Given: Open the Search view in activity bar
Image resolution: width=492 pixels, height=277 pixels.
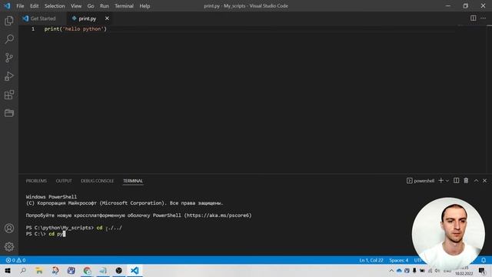Looking at the screenshot, I should pos(9,39).
